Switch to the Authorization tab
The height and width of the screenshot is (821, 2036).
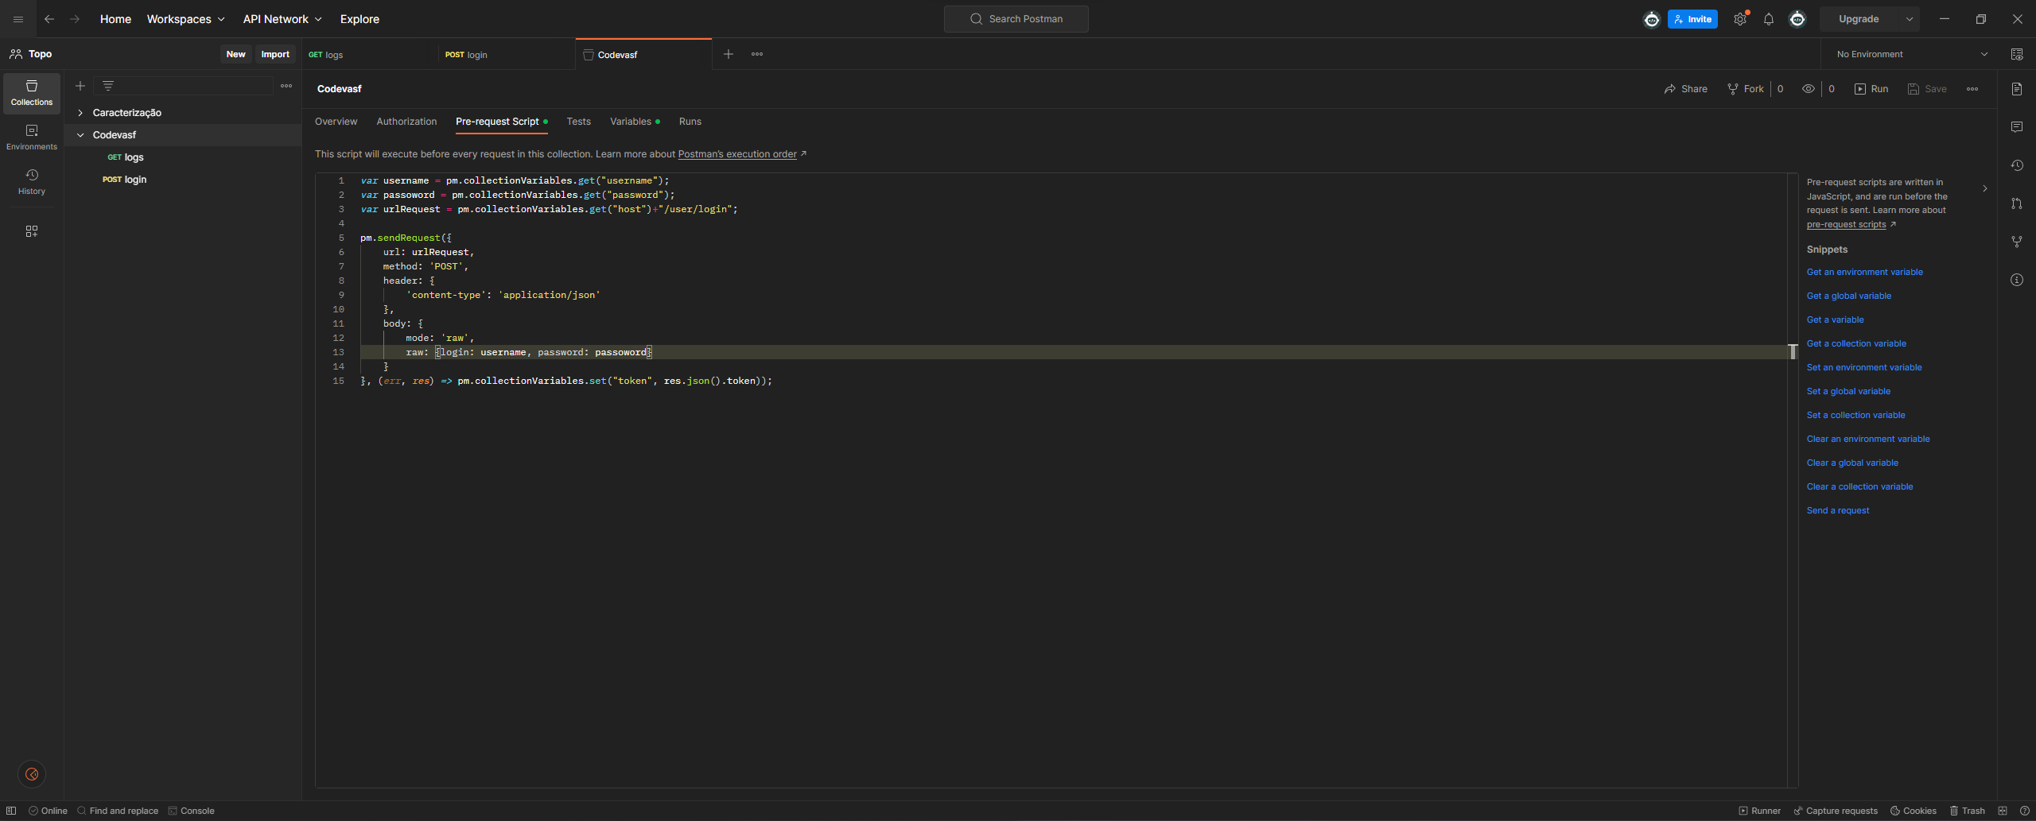pos(406,122)
